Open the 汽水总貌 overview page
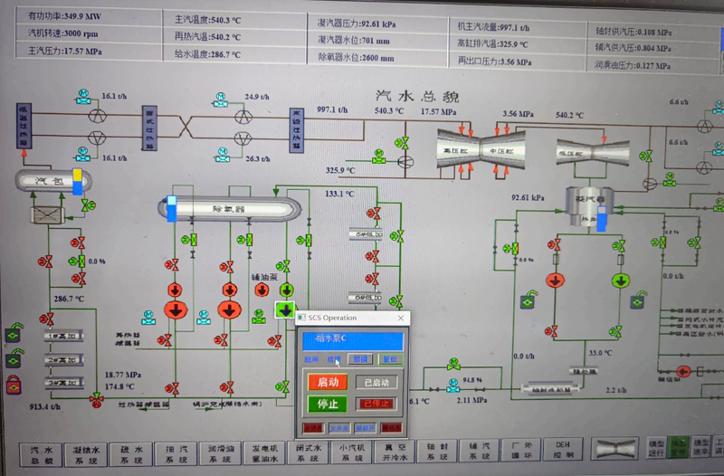724x476 pixels. [x=41, y=455]
